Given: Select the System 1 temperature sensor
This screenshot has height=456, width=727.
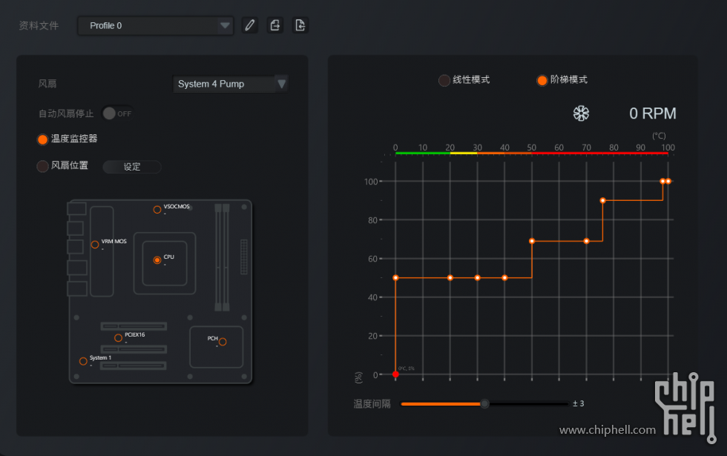Looking at the screenshot, I should click(x=83, y=361).
